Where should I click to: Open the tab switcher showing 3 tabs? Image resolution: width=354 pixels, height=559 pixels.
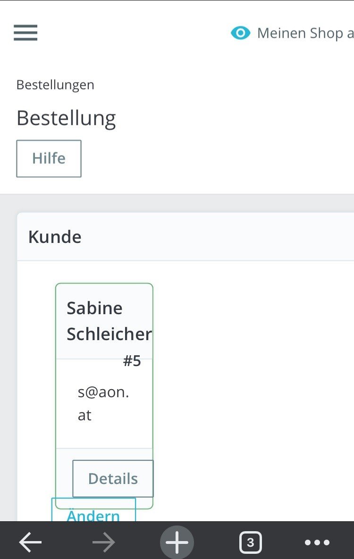click(250, 542)
